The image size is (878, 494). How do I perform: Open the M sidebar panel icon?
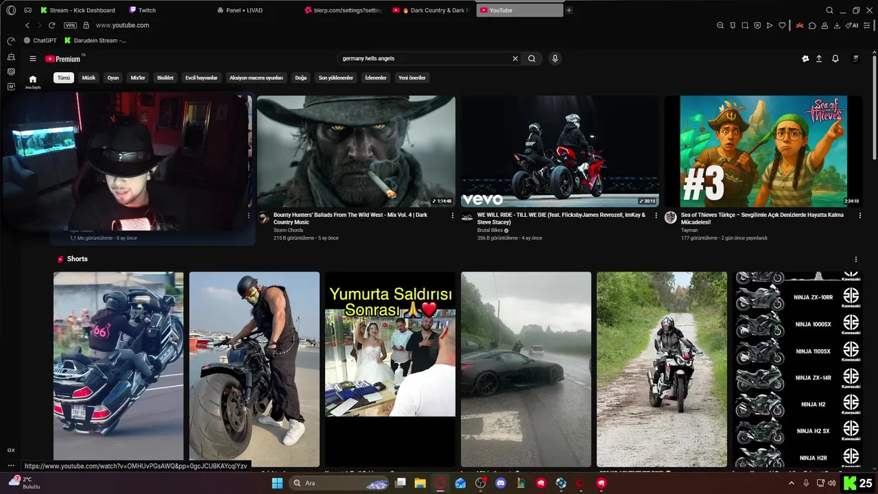click(11, 86)
